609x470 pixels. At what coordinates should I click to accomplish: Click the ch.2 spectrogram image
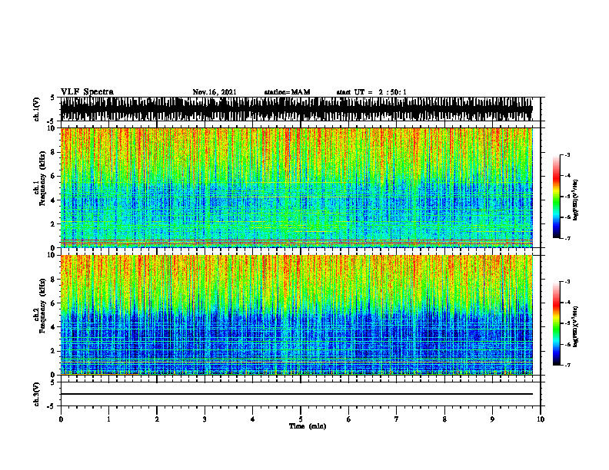(296, 315)
